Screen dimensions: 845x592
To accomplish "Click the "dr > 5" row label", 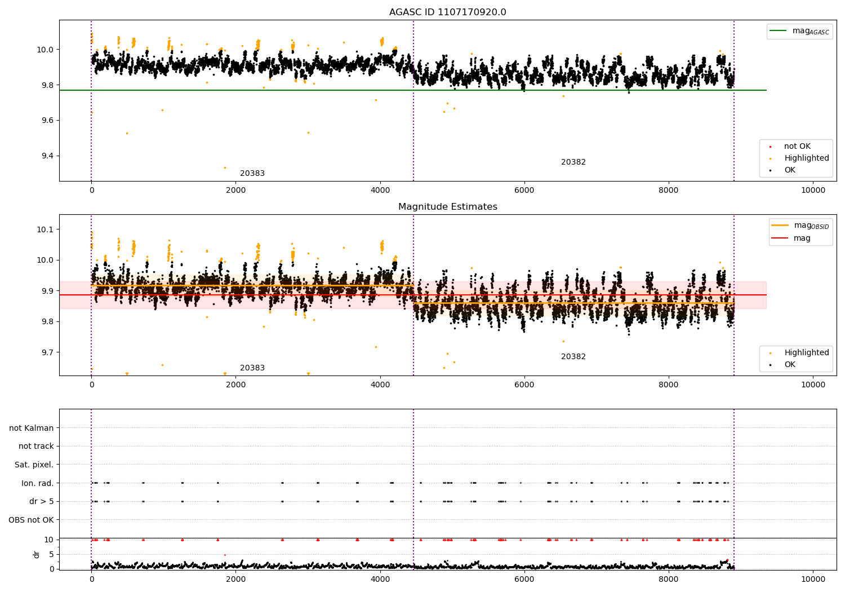I will [42, 502].
